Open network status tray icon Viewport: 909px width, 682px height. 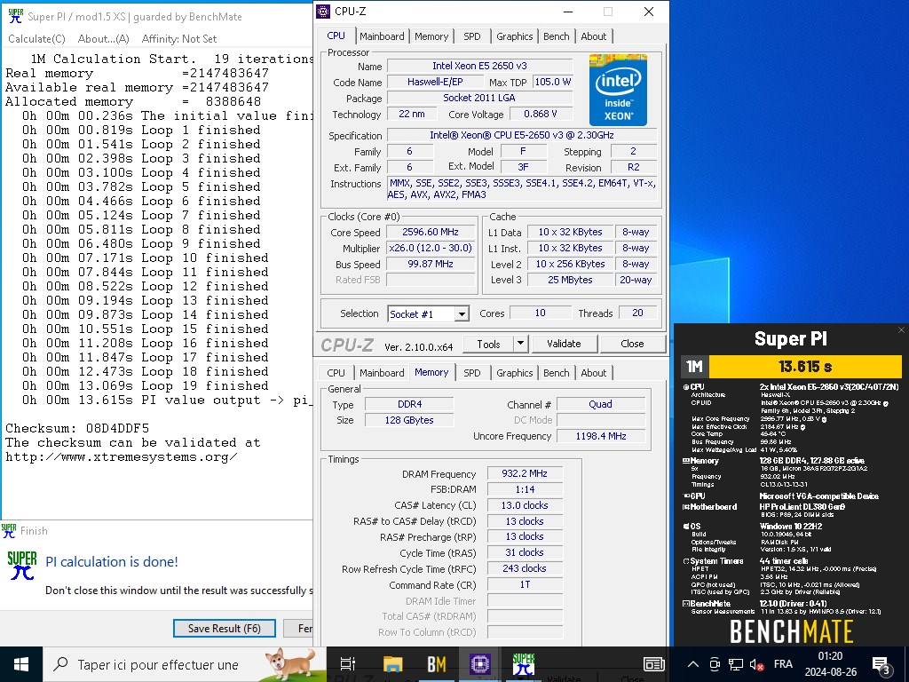tap(736, 664)
